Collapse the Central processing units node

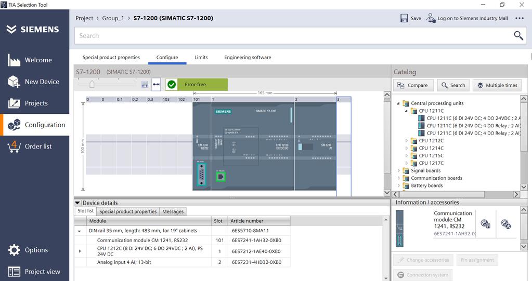click(x=398, y=103)
